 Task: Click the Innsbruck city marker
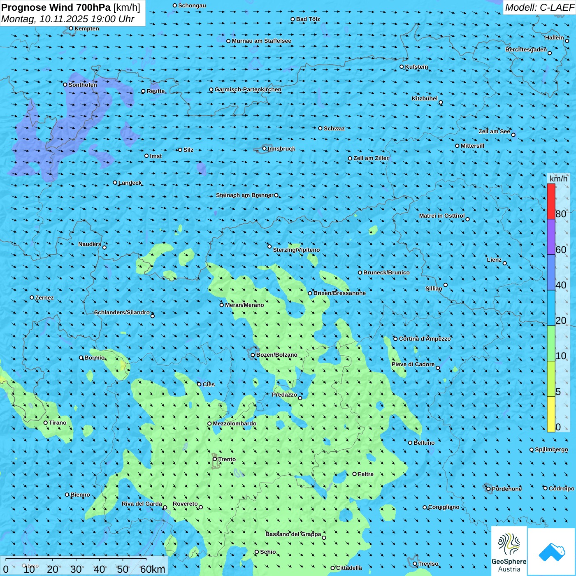pyautogui.click(x=265, y=149)
